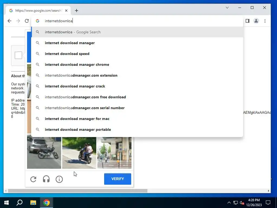Open the taskbar clock and date
This screenshot has height=208, width=277.
point(254,203)
